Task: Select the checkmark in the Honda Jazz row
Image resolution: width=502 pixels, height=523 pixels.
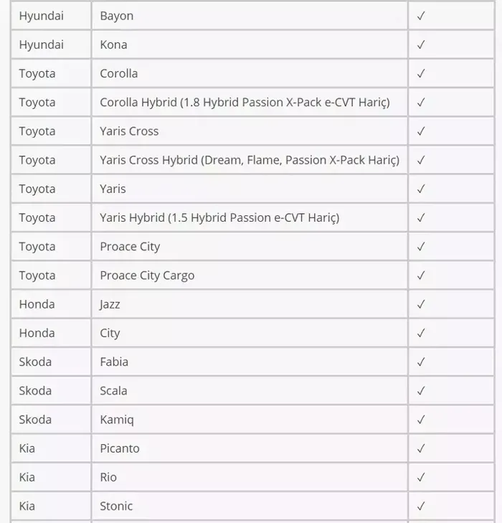Action: click(421, 304)
